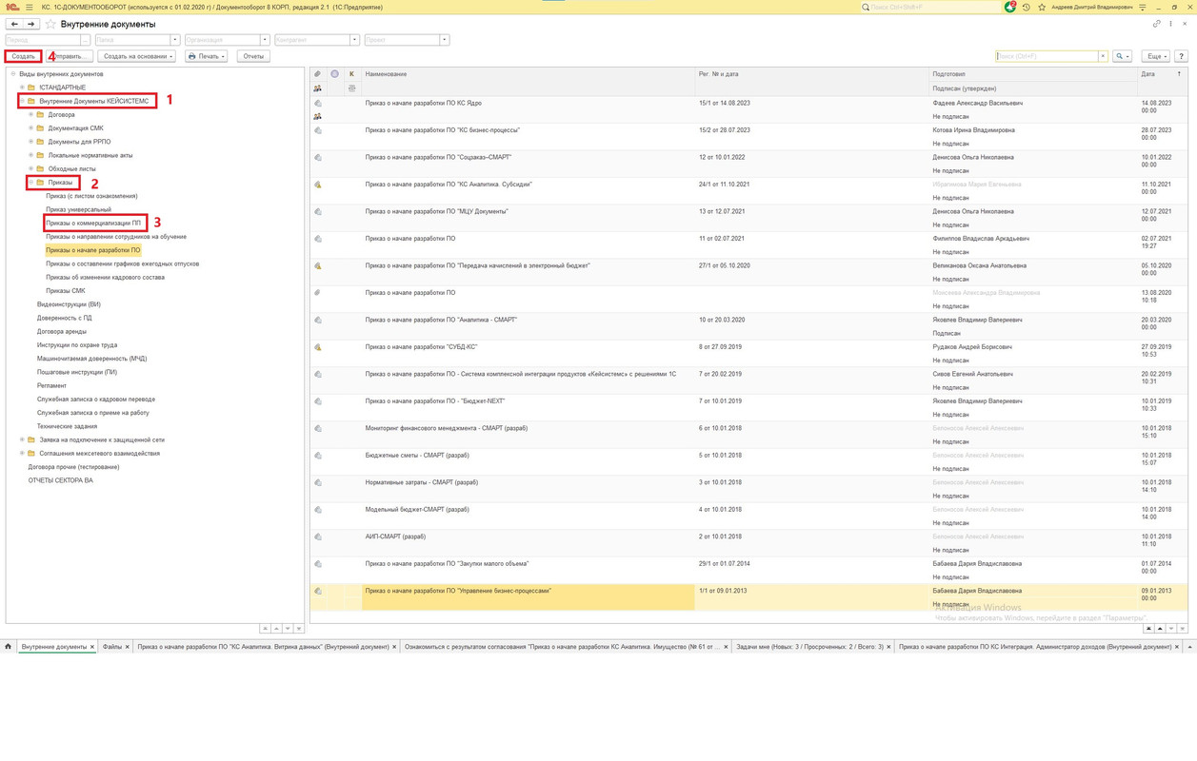Open the Еще menu

[1155, 56]
